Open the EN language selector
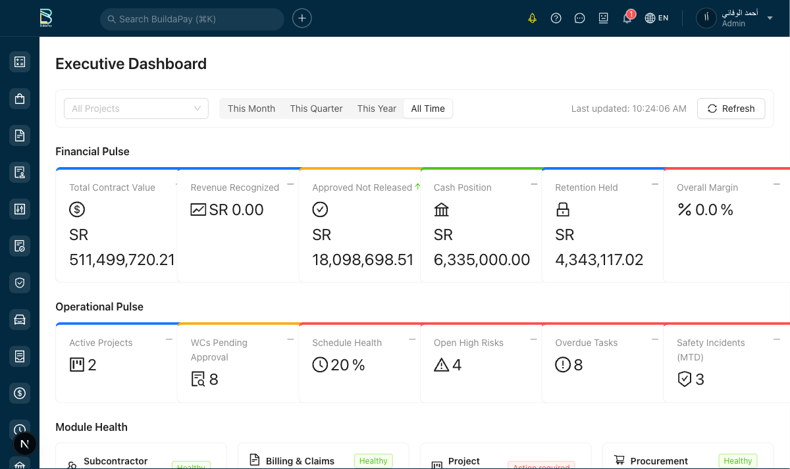This screenshot has width=790, height=469. [656, 18]
